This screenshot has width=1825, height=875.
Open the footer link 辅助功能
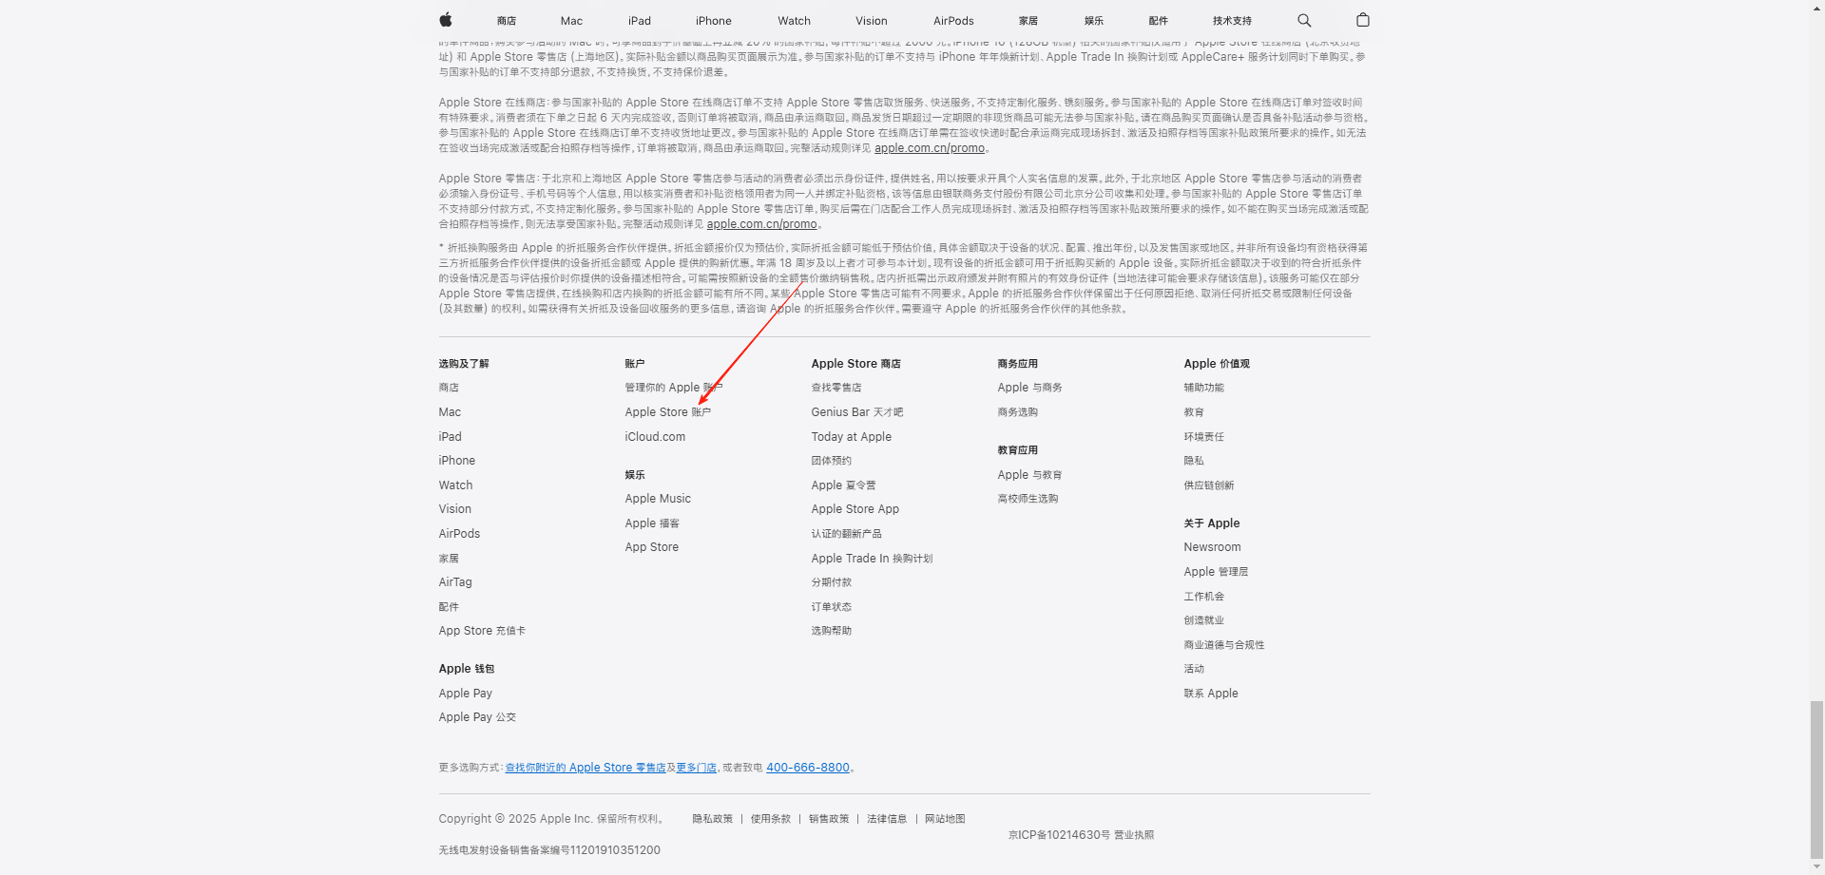[x=1203, y=388]
